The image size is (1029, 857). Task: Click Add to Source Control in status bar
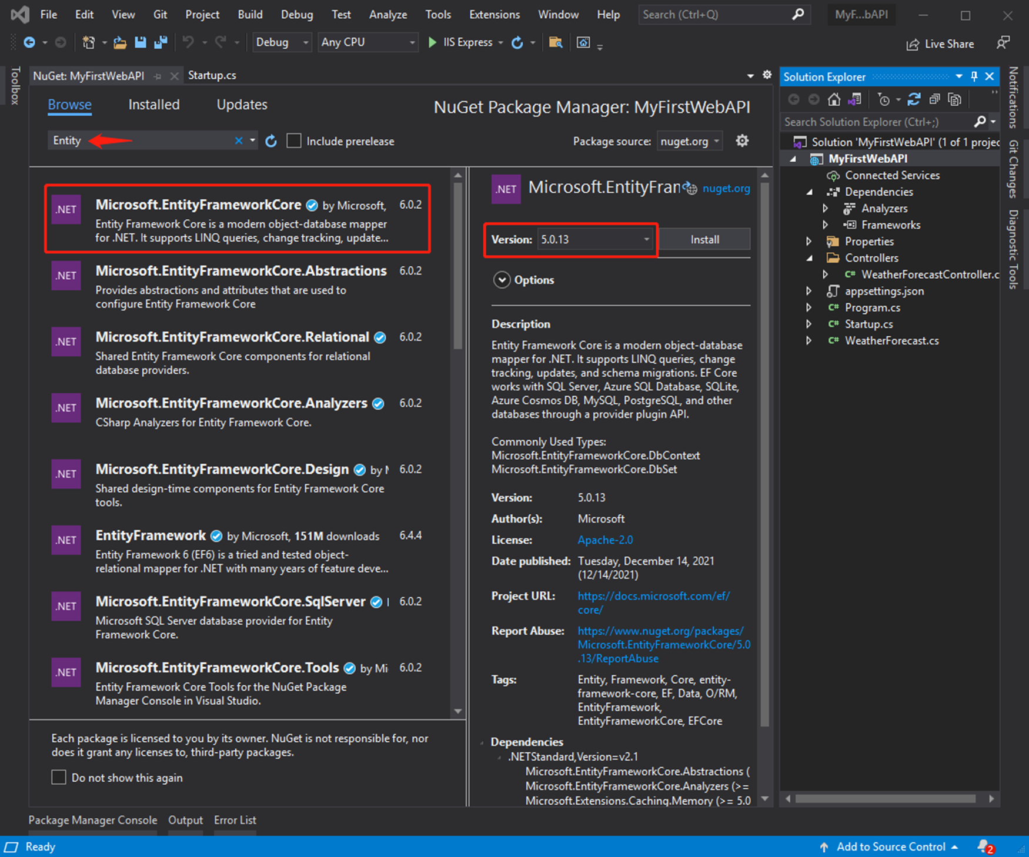click(890, 846)
